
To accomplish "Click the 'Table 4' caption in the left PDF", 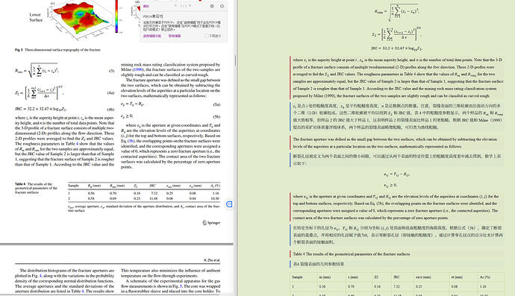I will pyautogui.click(x=36, y=189).
